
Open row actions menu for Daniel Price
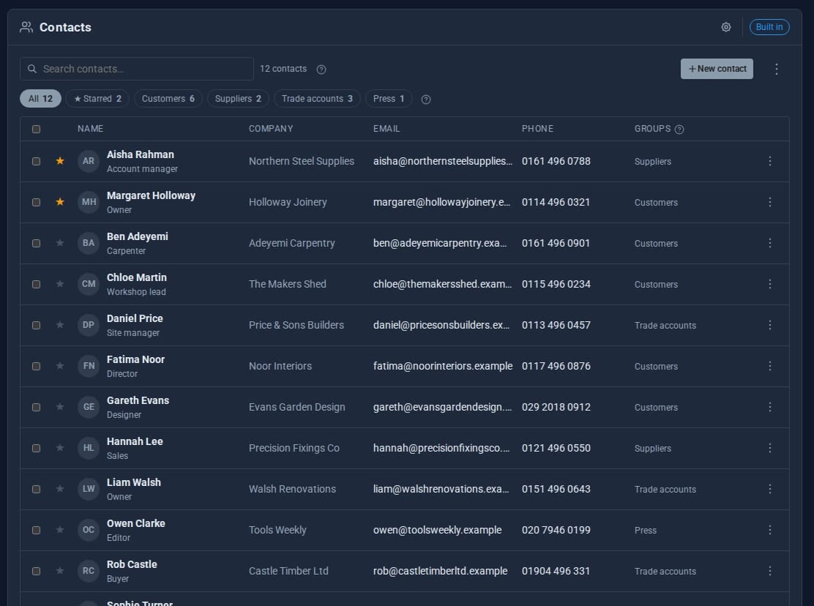[770, 325]
